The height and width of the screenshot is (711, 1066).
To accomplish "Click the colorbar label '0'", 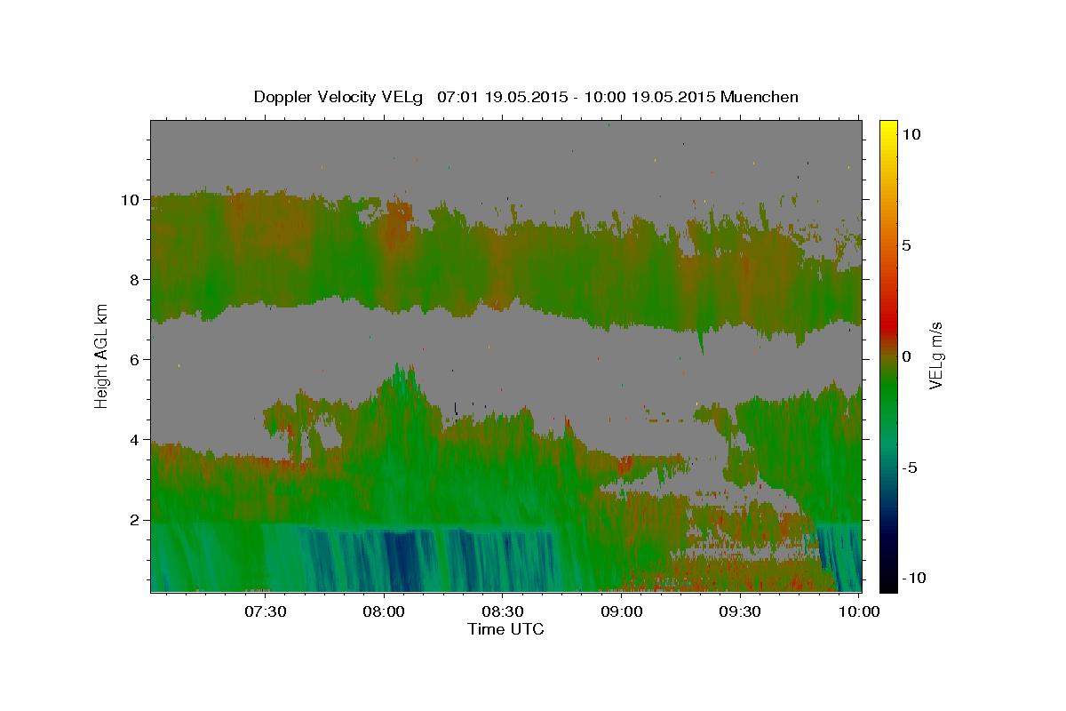I will point(906,356).
